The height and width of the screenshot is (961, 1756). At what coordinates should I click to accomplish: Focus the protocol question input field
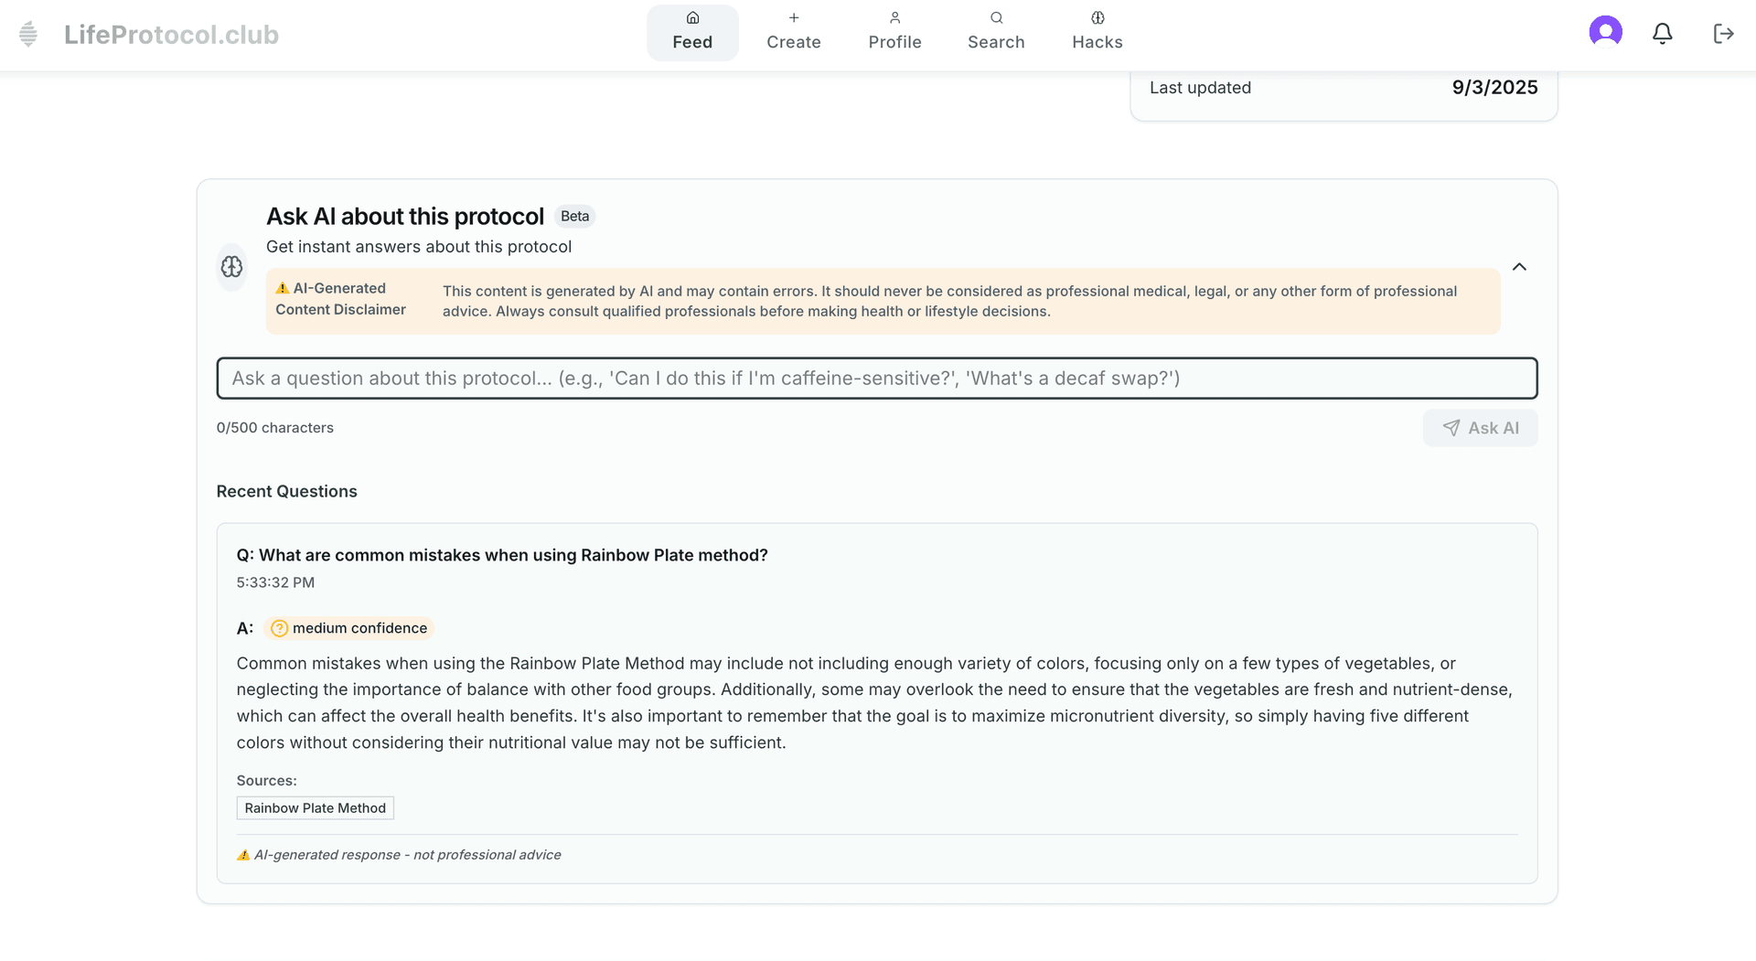coord(876,379)
